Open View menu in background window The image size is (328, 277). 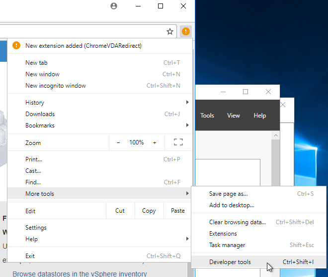point(234,116)
